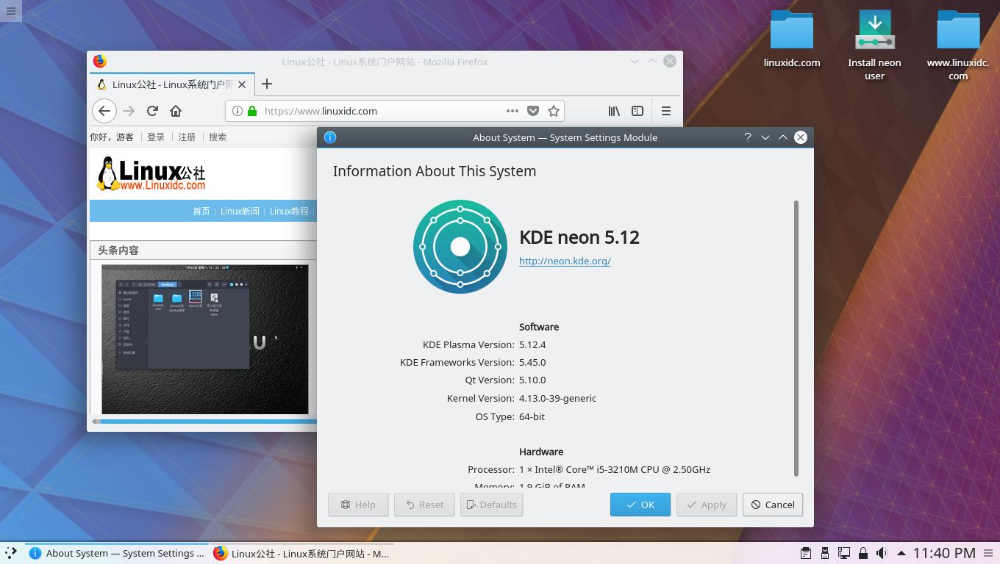The image size is (1000, 564).
Task: Visit the neon.kde.org link
Action: click(565, 261)
